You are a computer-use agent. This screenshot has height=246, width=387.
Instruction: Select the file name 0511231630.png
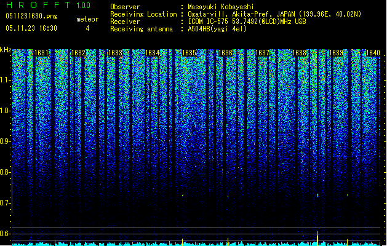click(31, 16)
